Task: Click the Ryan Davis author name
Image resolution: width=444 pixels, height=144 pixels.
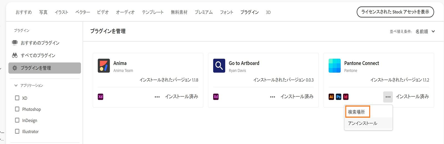Action: click(237, 71)
